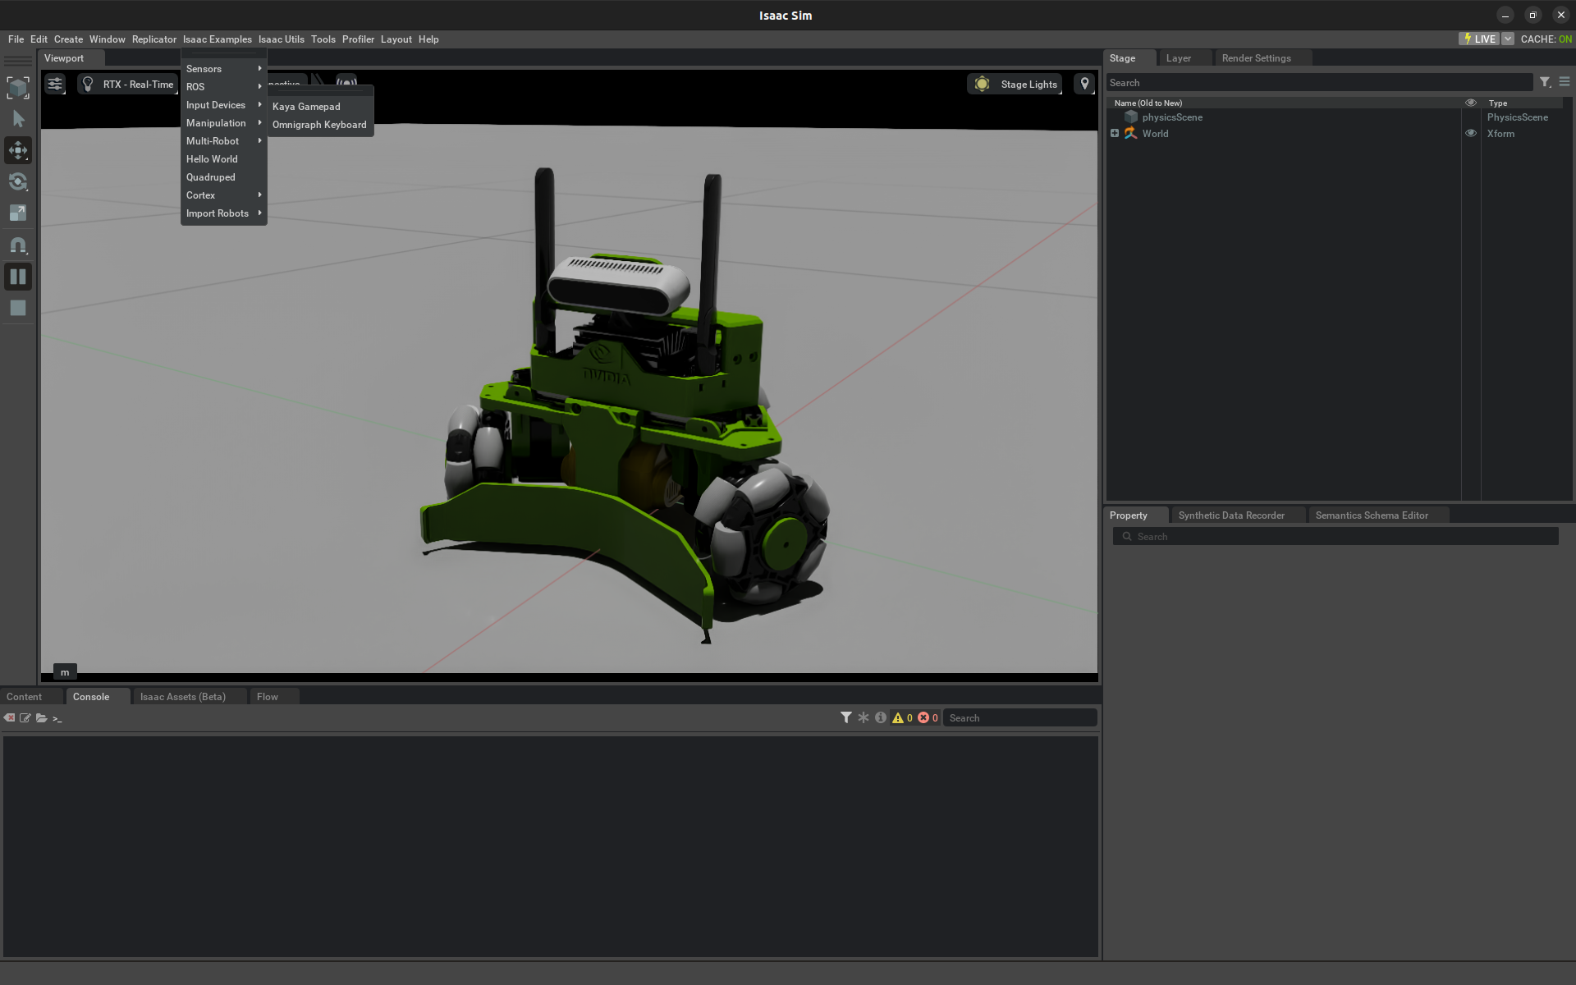Open the Replicator menu
Screen dimensions: 1576x985
pos(153,39)
